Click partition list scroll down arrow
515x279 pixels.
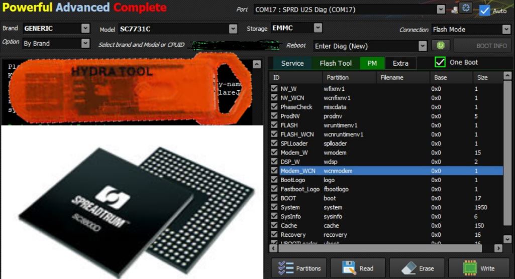tap(507, 239)
